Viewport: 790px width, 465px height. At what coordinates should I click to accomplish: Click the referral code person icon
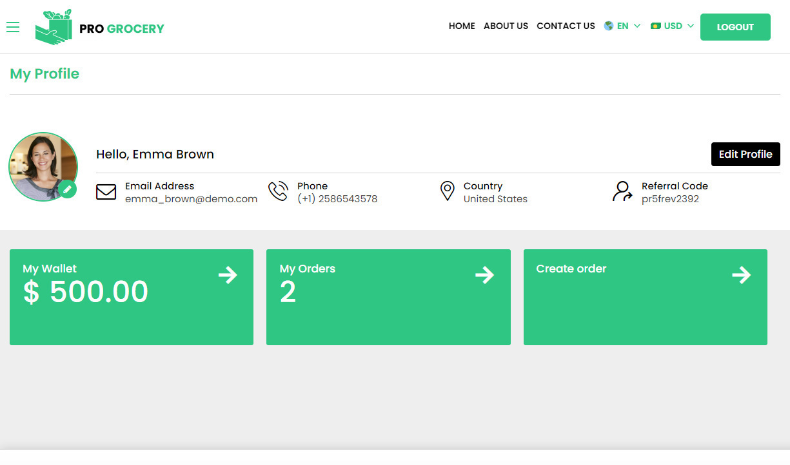tap(622, 191)
